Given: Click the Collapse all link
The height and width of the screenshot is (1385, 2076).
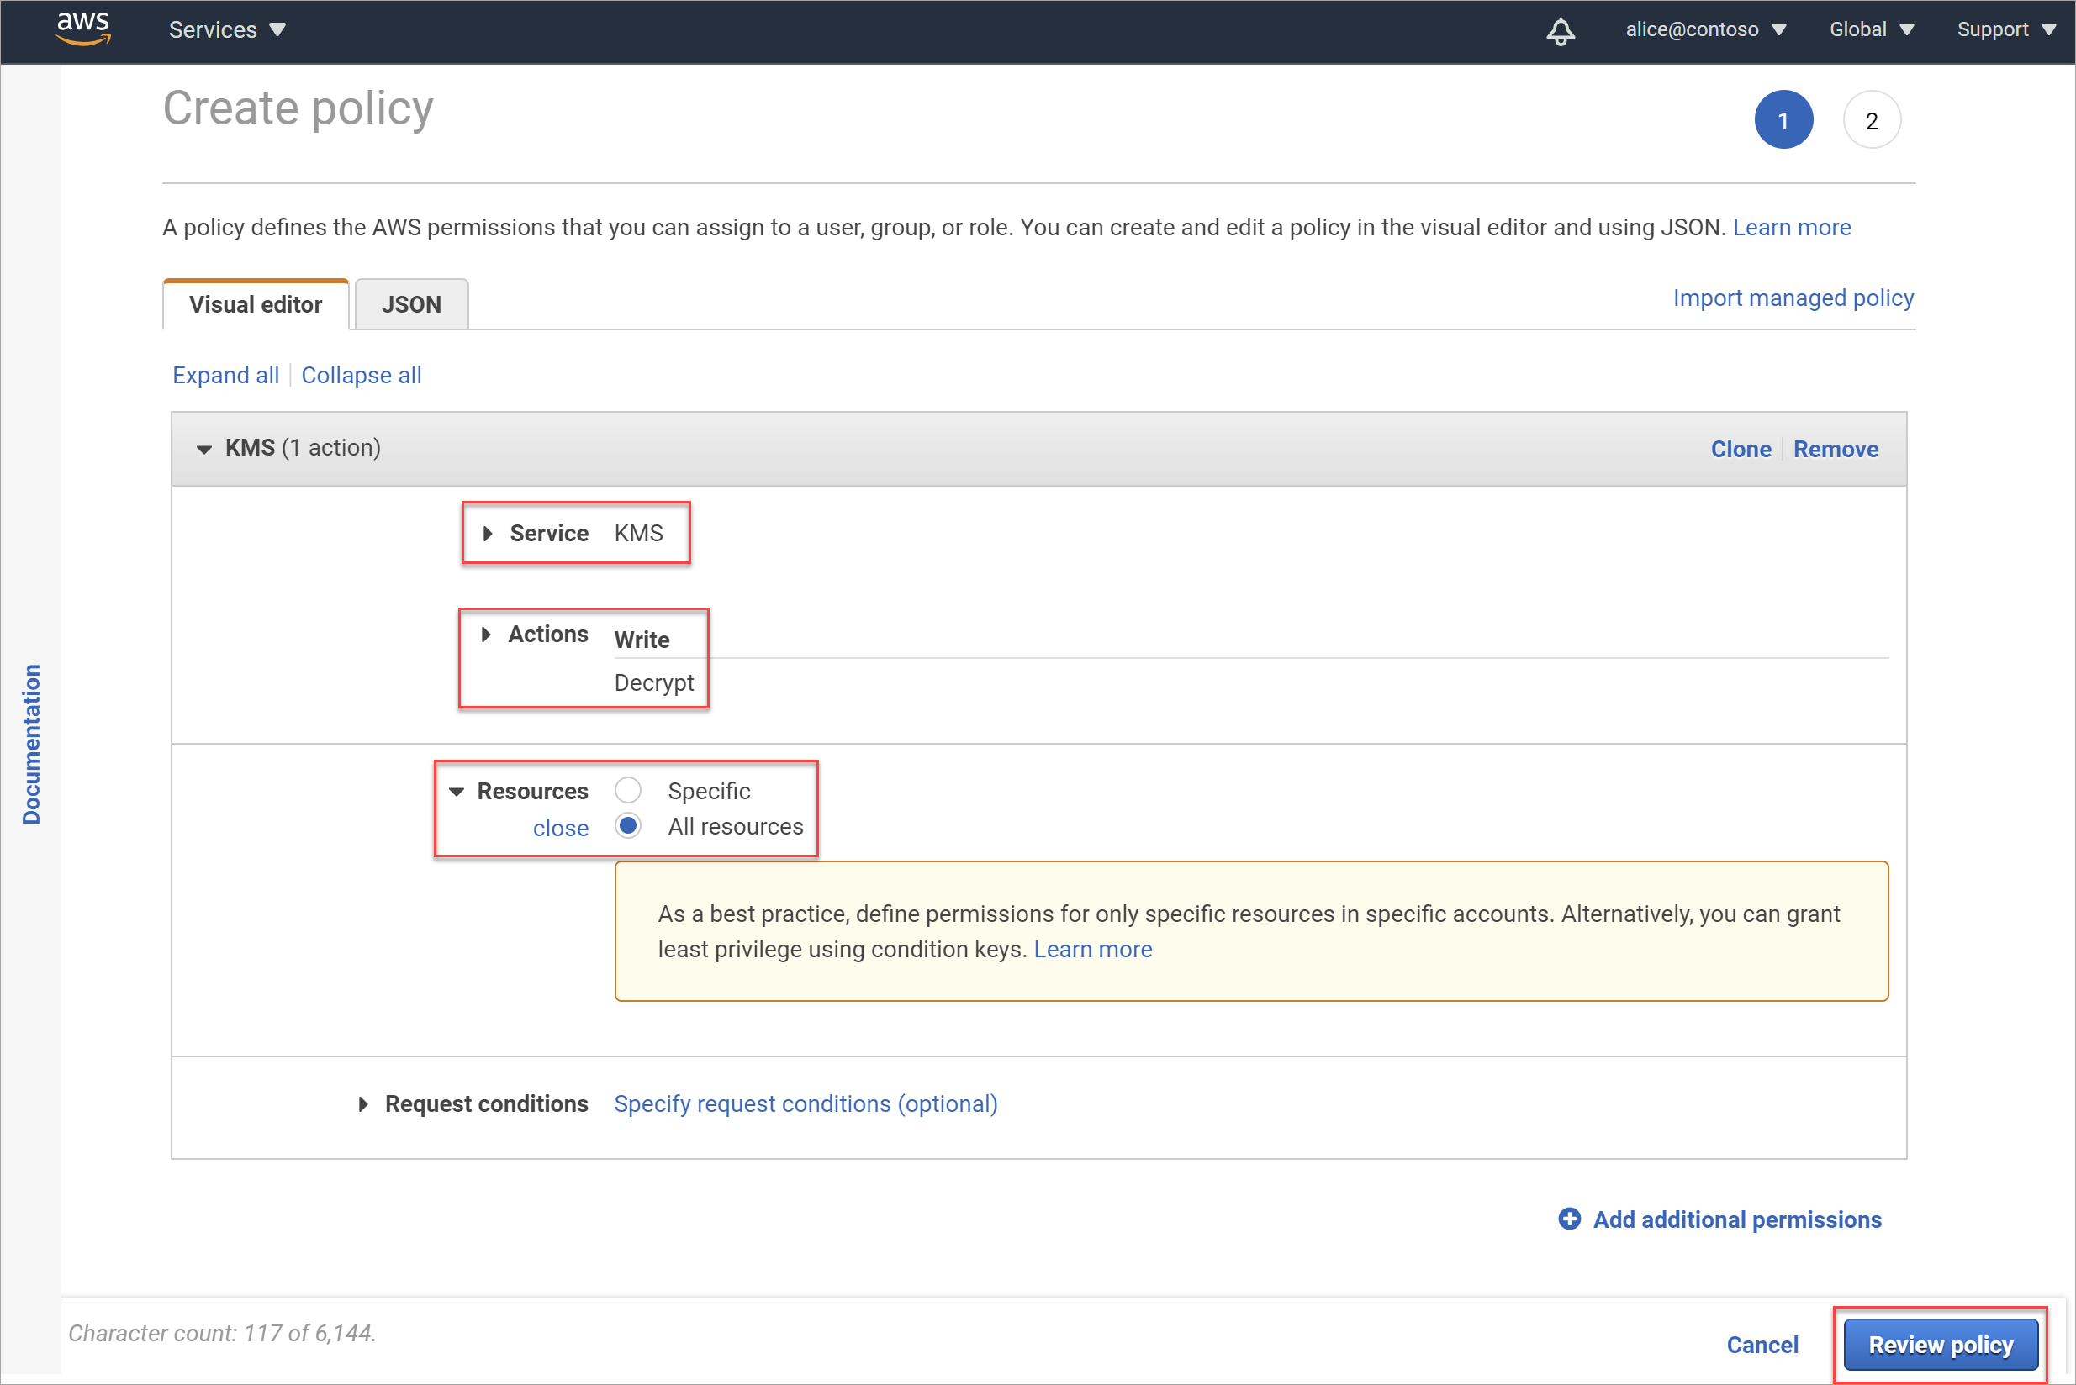Looking at the screenshot, I should (x=362, y=374).
